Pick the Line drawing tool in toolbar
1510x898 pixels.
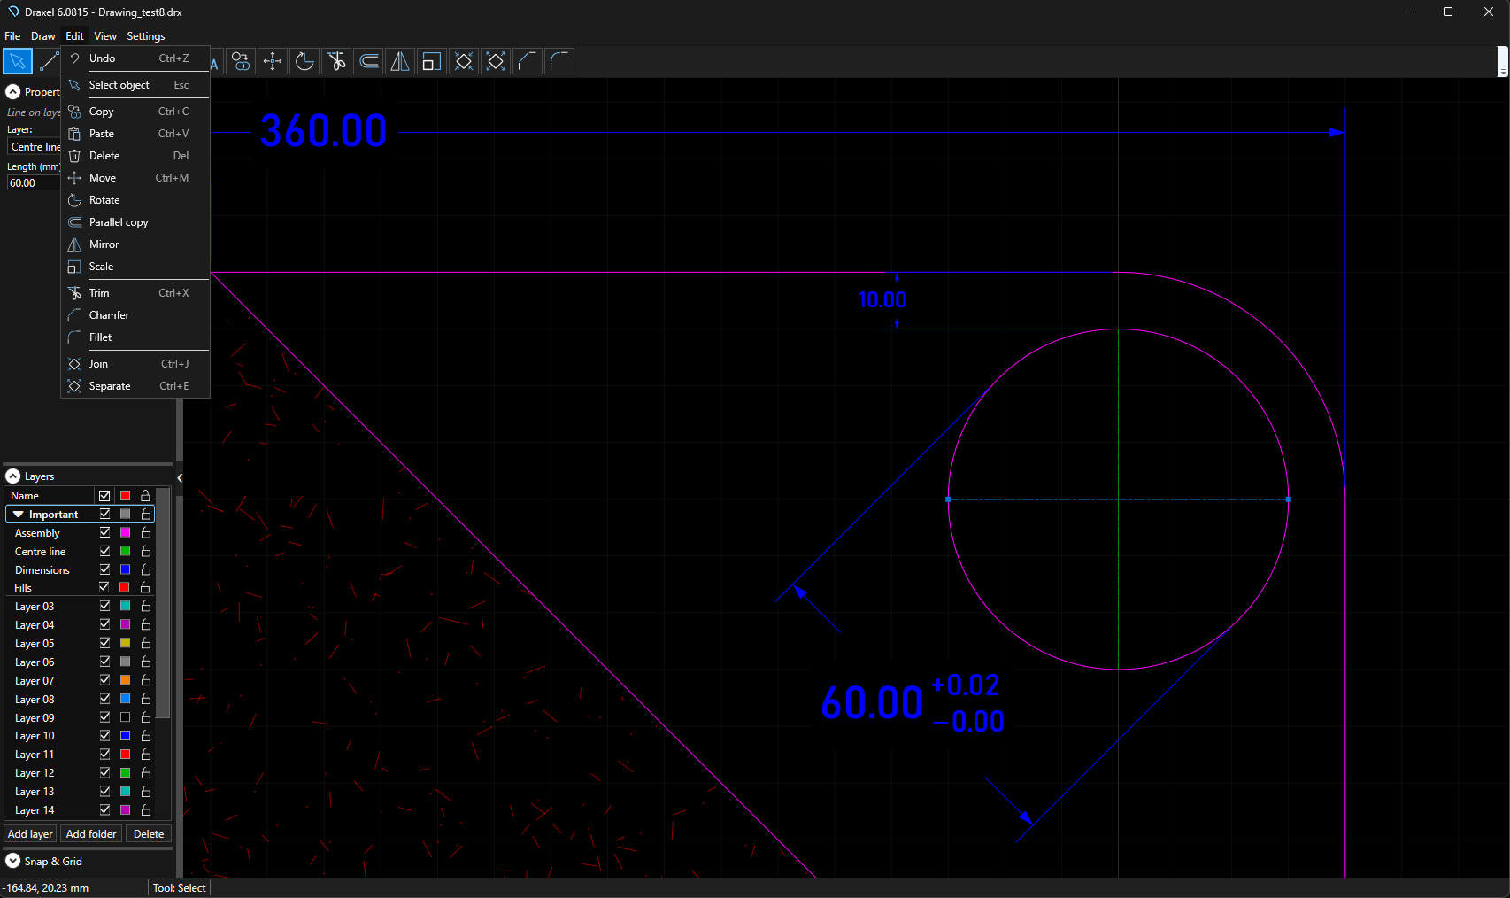[49, 61]
